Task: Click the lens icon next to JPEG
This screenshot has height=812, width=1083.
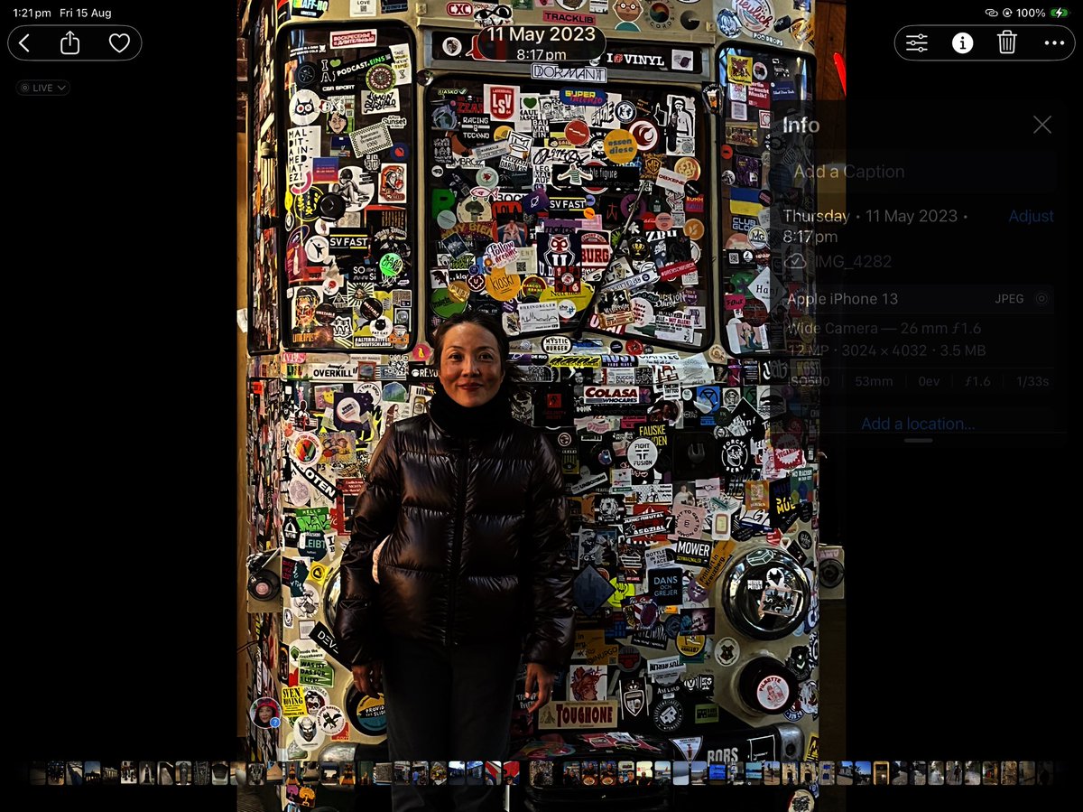Action: [x=1042, y=299]
